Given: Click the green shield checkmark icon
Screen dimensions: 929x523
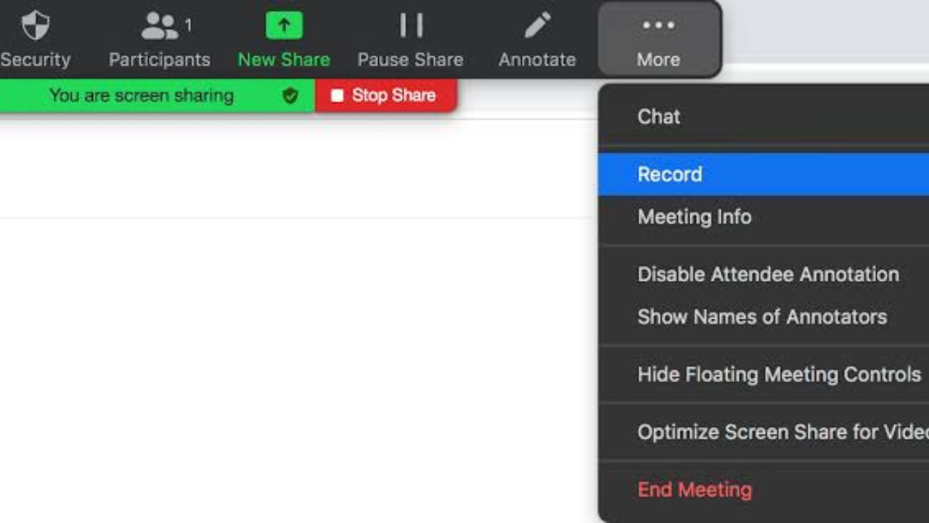Looking at the screenshot, I should click(x=290, y=96).
